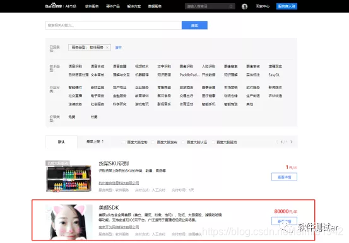Filter by 机器翻译 technology type
This screenshot has width=349, height=243.
point(142,74)
